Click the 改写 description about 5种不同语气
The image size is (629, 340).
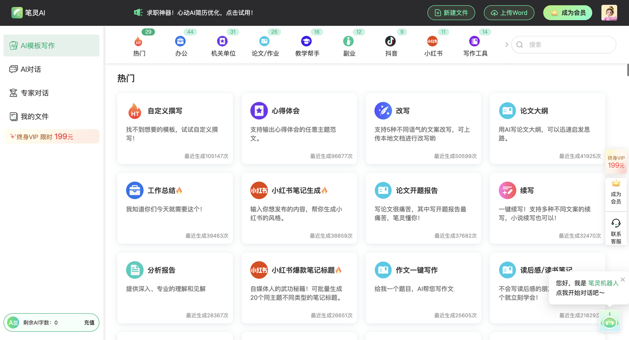tap(422, 134)
